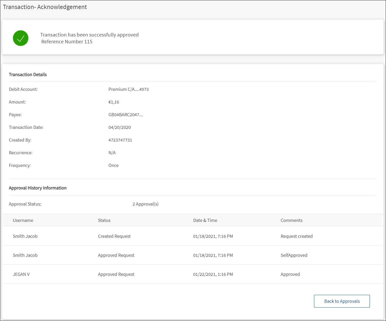Screen dimensions: 386x321
Task: Click the Username column header
Action: coord(23,220)
